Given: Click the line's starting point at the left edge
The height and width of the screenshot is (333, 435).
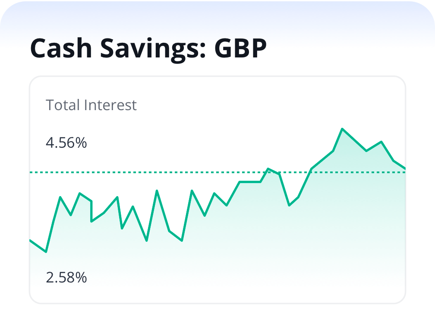Looking at the screenshot, I should (30, 240).
